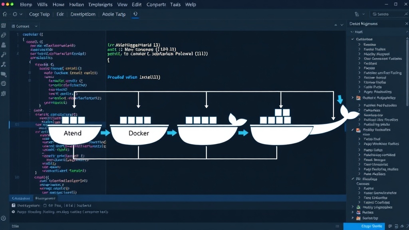Screen dimensions: 409x230
Task: Open the Context editor tab dropdown arrow
Action: (x=36, y=26)
